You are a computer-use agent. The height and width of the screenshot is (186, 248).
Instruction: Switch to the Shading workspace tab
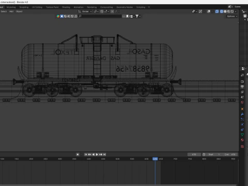(x=66, y=7)
